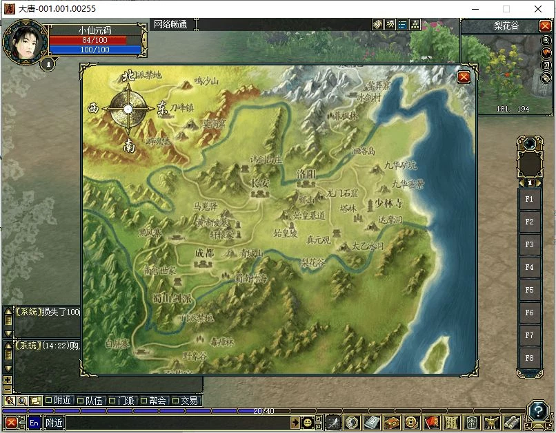Click the blue orb above hotkey bar
The image size is (556, 433).
(530, 144)
